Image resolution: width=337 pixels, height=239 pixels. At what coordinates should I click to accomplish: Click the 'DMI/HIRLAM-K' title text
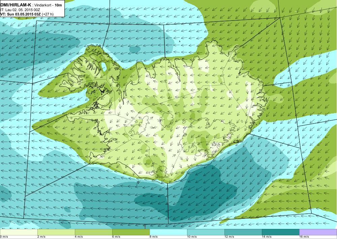point(16,5)
